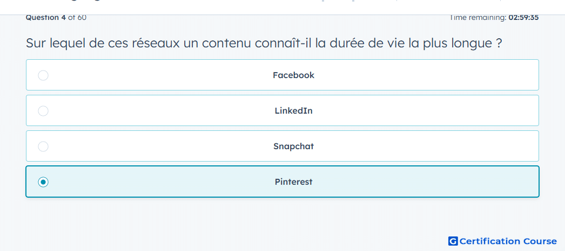The image size is (565, 251).
Task: Click the "of 60" total questions text
Action: point(77,17)
